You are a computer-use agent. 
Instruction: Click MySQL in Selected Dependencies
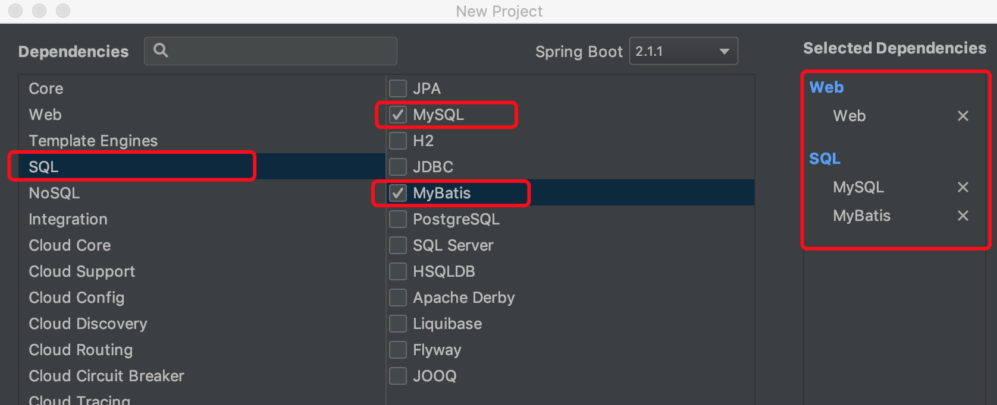point(858,187)
